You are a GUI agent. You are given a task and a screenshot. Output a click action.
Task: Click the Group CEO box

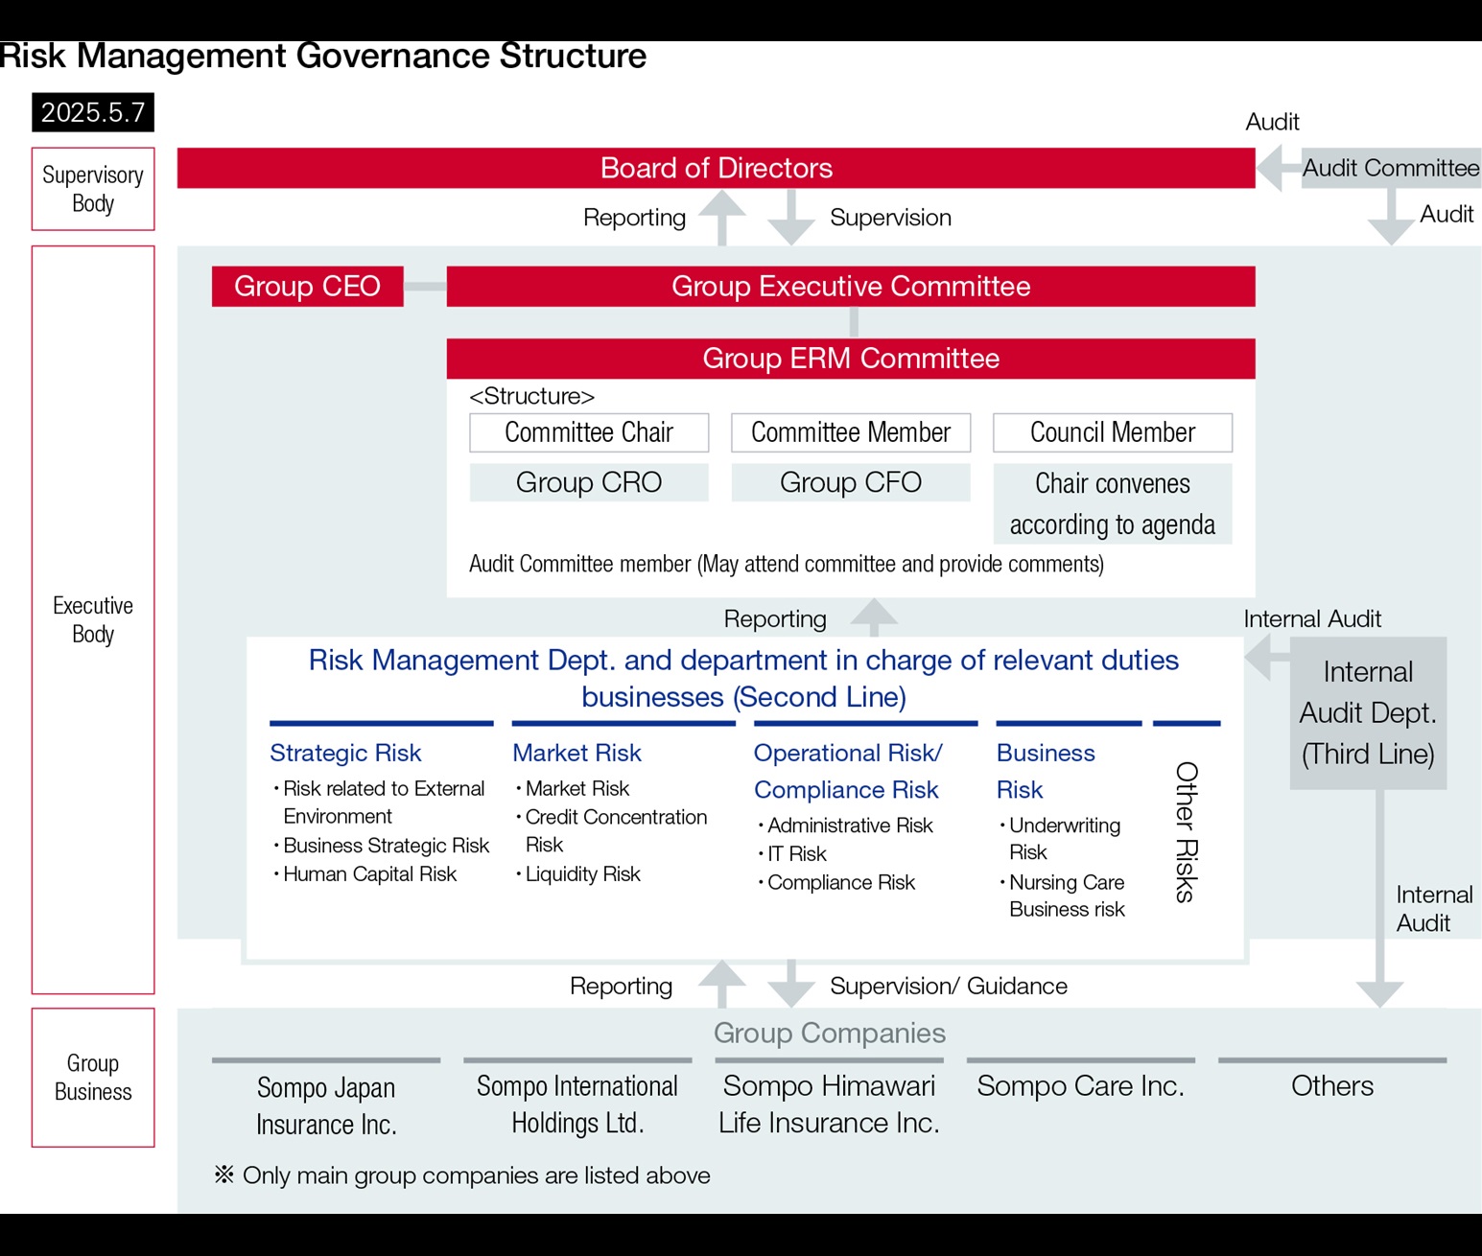tap(307, 287)
